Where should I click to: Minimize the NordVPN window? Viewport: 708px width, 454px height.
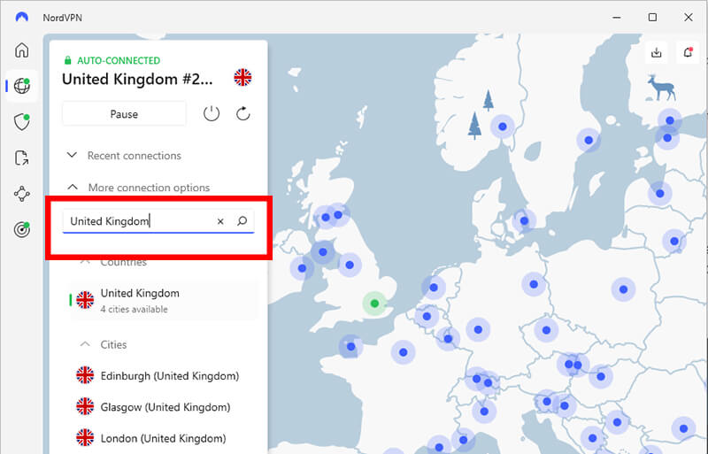(x=616, y=17)
